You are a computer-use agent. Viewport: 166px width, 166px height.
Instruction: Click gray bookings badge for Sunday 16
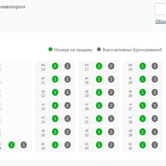pos(68,145)
